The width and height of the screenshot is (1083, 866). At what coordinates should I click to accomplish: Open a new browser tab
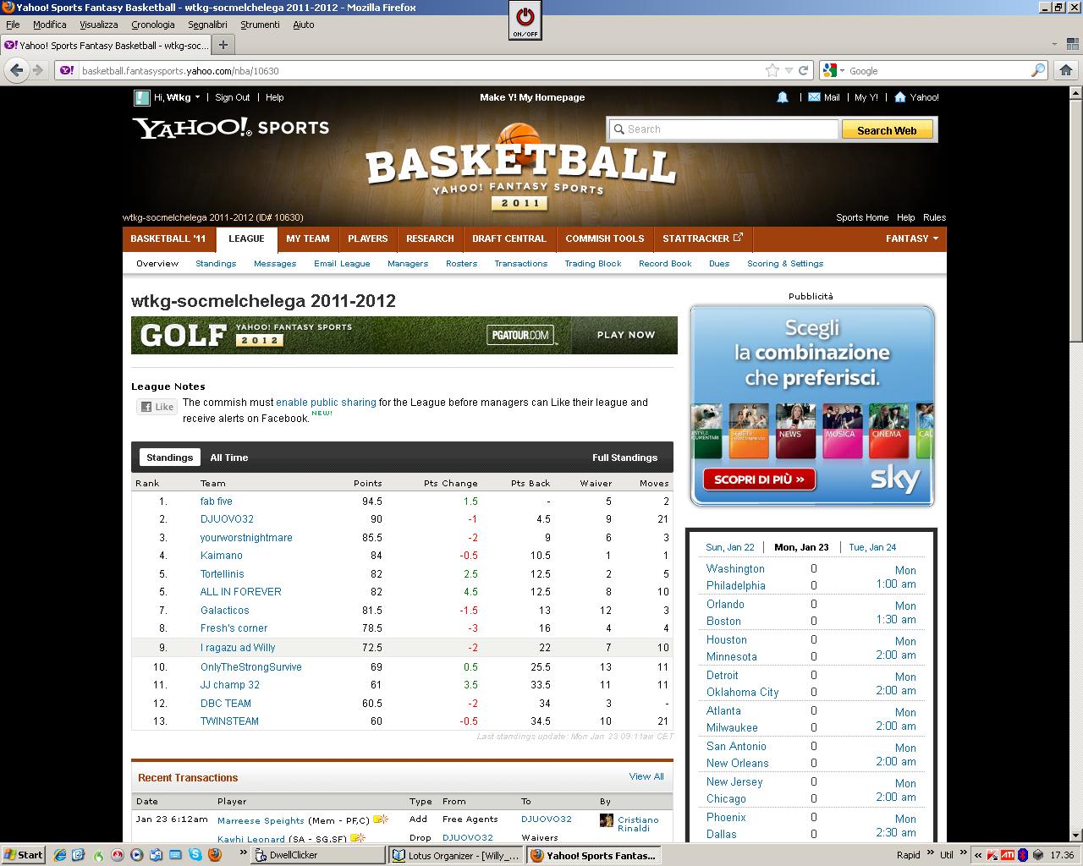223,45
